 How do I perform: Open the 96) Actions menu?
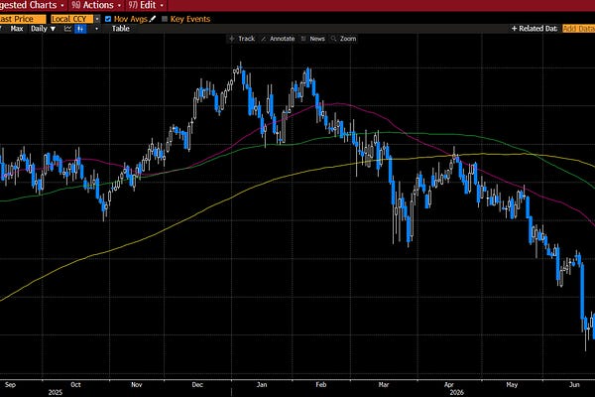coord(96,5)
